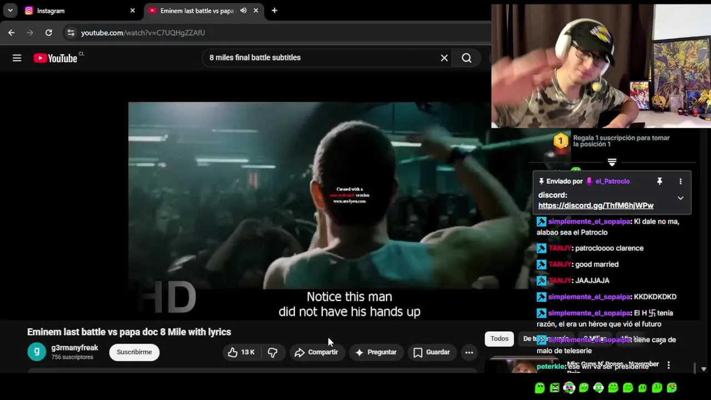This screenshot has height=400, width=711.
Task: View site information icon in address bar
Action: tap(71, 33)
